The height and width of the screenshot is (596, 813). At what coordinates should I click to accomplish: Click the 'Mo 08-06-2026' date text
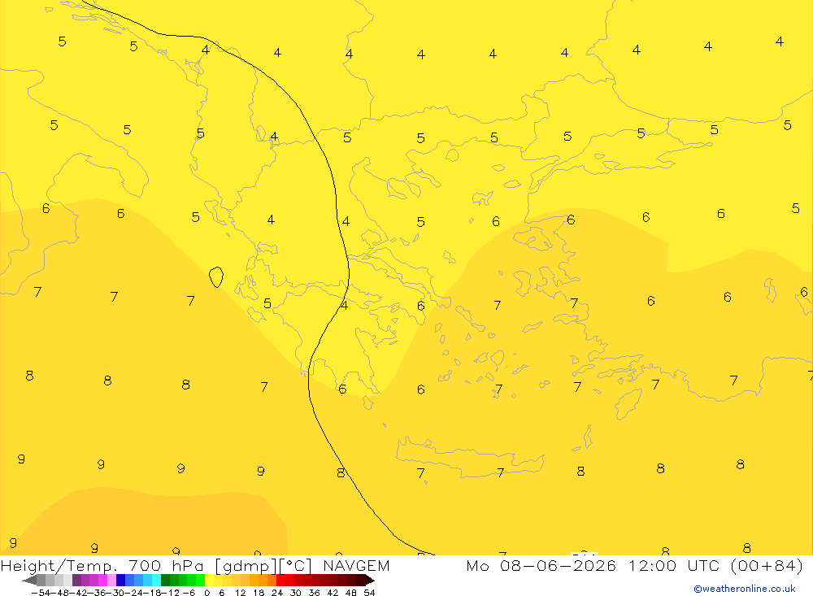tap(541, 565)
